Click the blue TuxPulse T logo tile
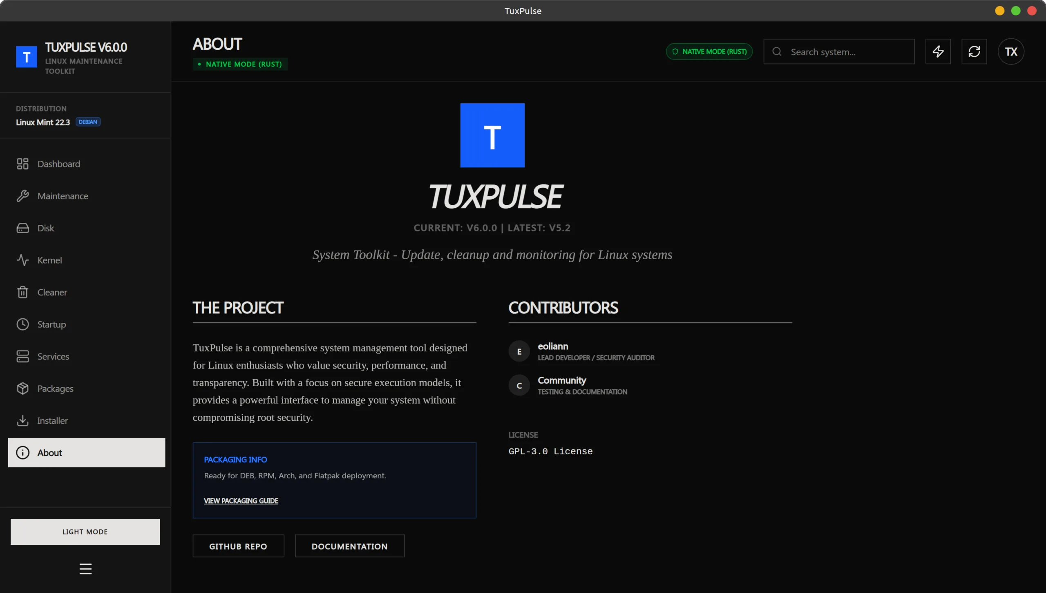1046x593 pixels. point(492,135)
